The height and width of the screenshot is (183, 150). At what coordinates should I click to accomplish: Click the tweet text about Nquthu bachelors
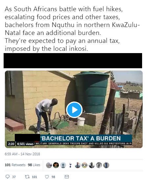point(72,29)
